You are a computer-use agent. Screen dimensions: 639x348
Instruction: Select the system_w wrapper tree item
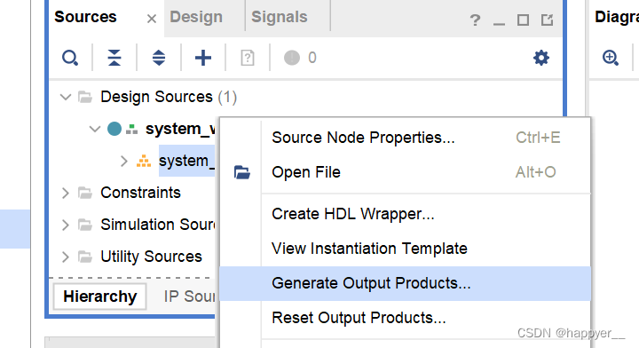tap(180, 129)
